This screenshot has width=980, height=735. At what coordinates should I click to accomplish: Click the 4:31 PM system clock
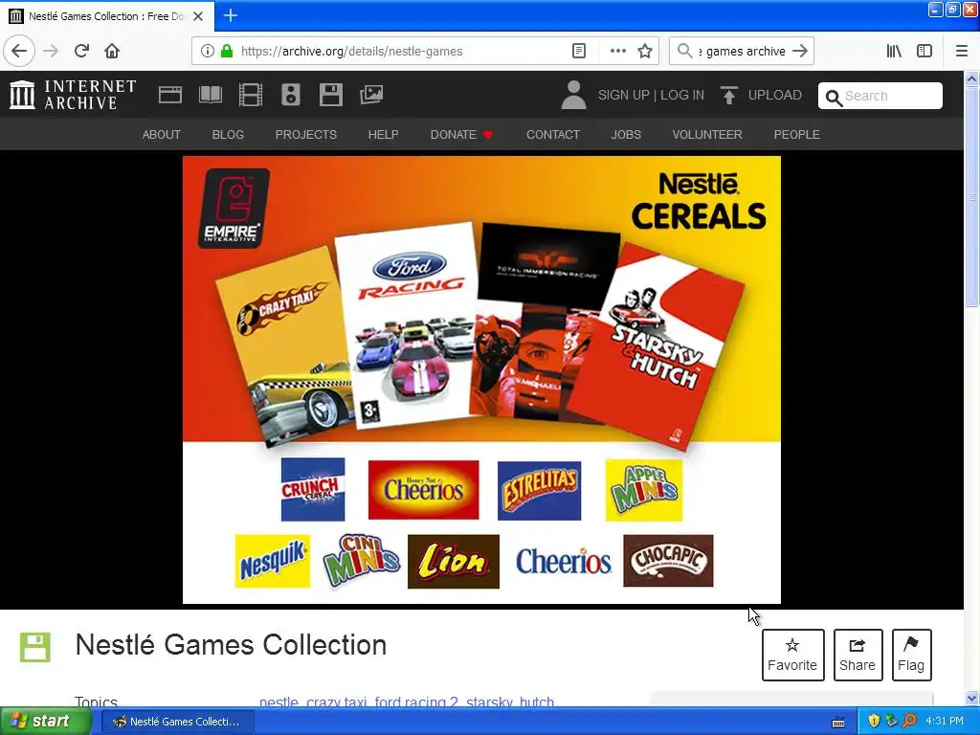coord(945,722)
